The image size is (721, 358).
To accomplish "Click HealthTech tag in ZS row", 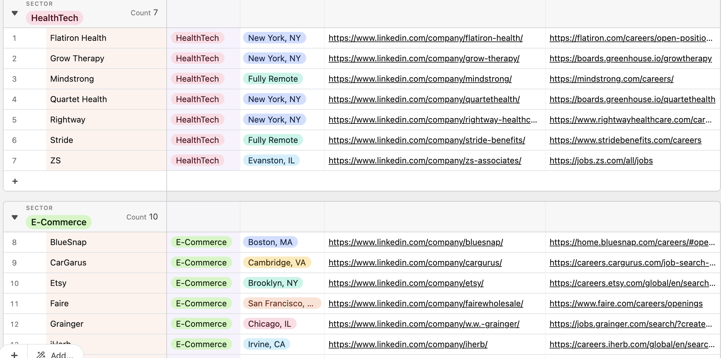I will tap(197, 160).
